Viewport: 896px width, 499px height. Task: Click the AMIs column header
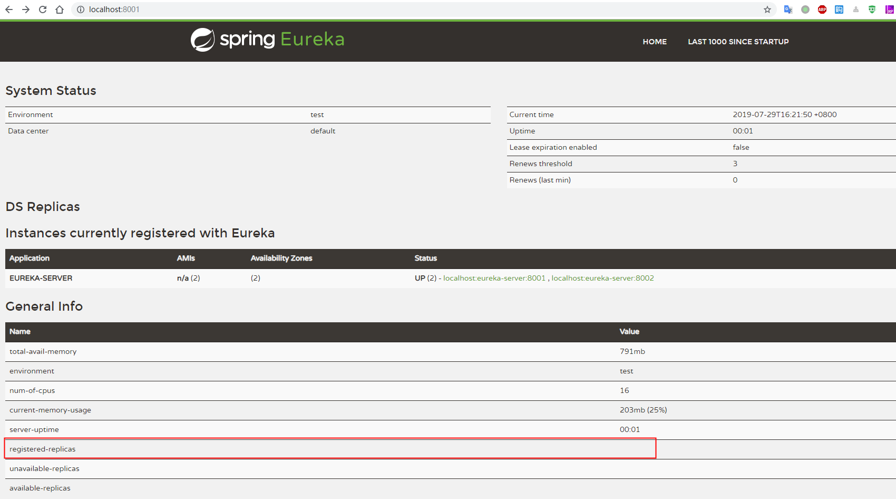[x=186, y=258]
